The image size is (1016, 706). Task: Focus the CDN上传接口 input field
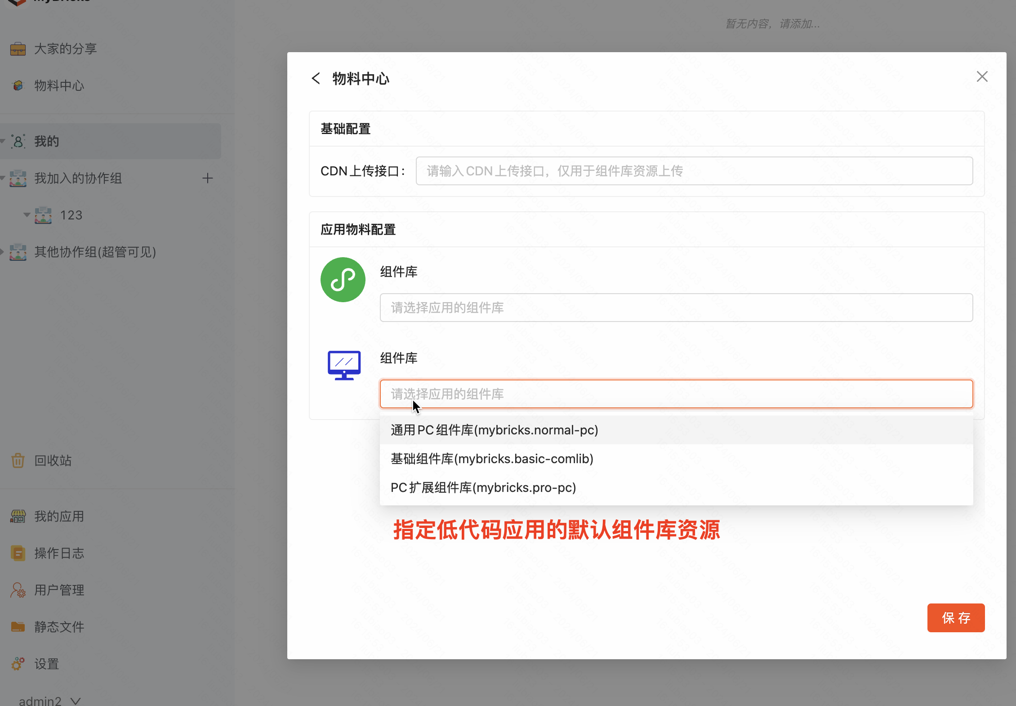[694, 171]
